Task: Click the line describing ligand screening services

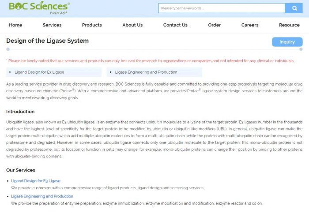Action: tap(107, 188)
